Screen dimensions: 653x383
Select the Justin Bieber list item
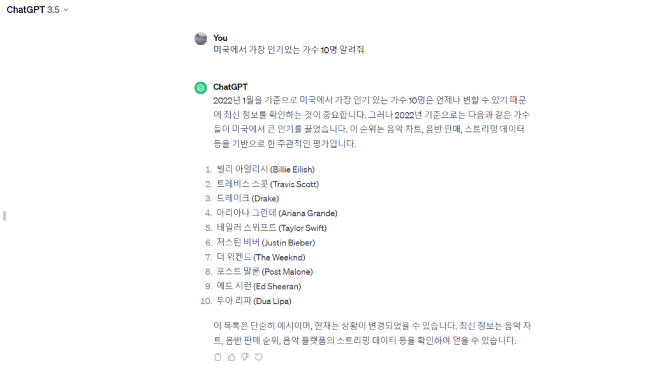(x=266, y=243)
